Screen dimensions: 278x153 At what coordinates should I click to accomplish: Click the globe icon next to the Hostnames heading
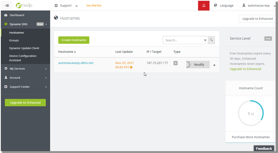[56, 18]
